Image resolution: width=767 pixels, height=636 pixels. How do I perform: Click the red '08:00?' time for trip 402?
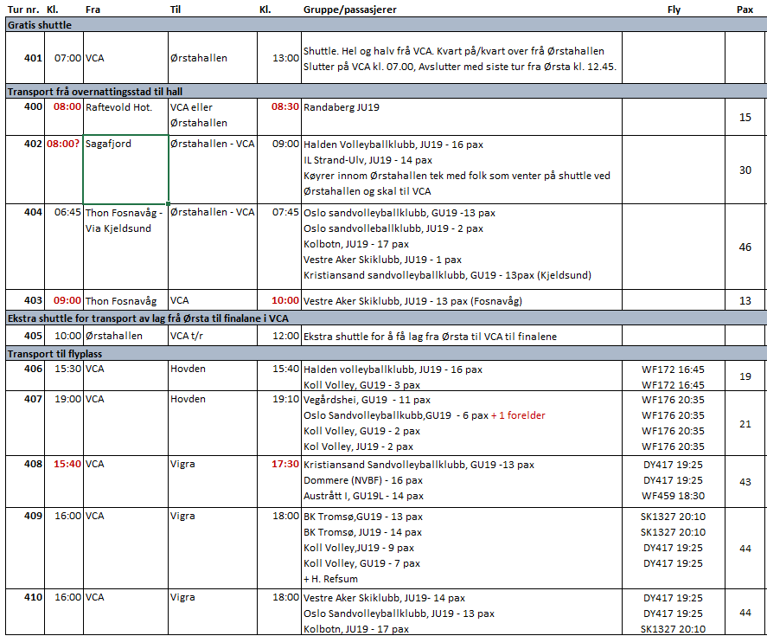[x=64, y=144]
